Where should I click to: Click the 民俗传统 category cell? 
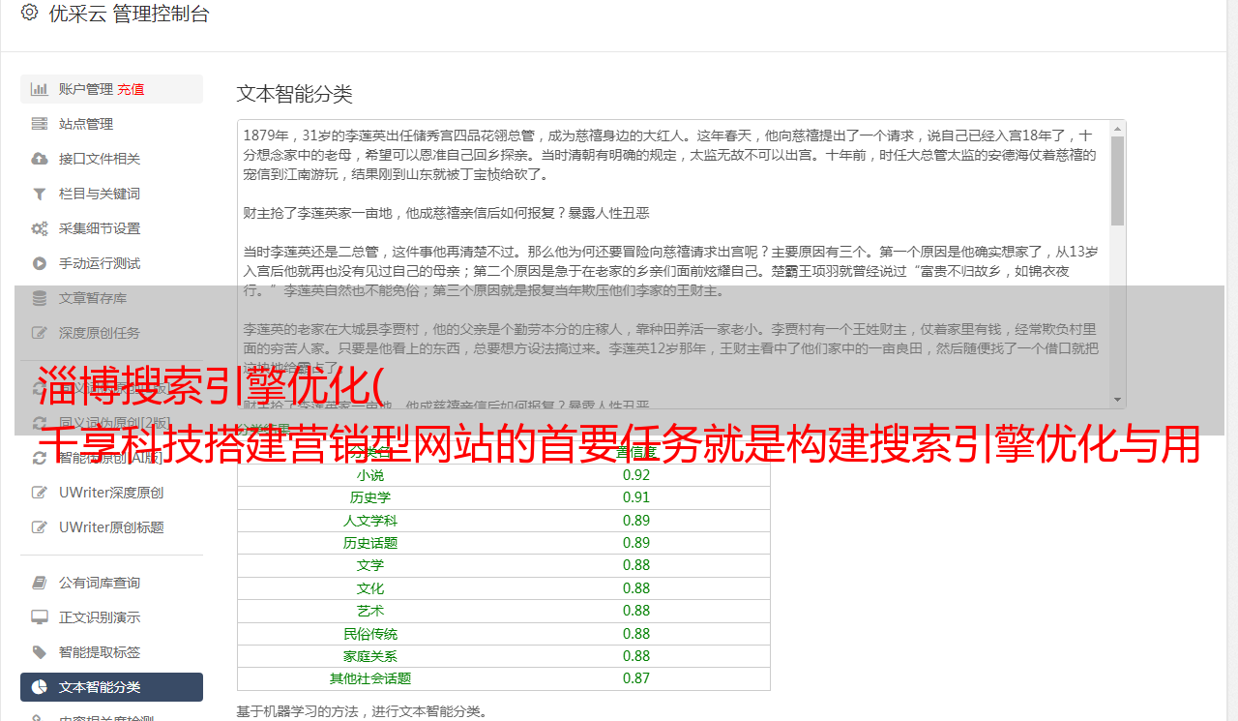pyautogui.click(x=370, y=634)
